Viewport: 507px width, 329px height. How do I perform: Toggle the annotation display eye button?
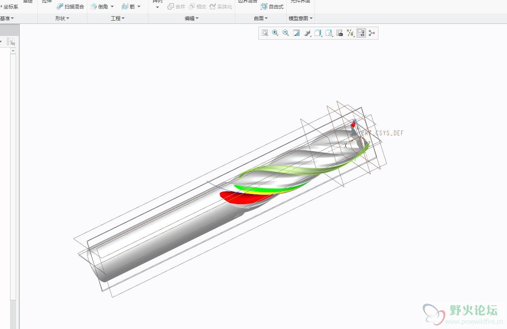361,33
